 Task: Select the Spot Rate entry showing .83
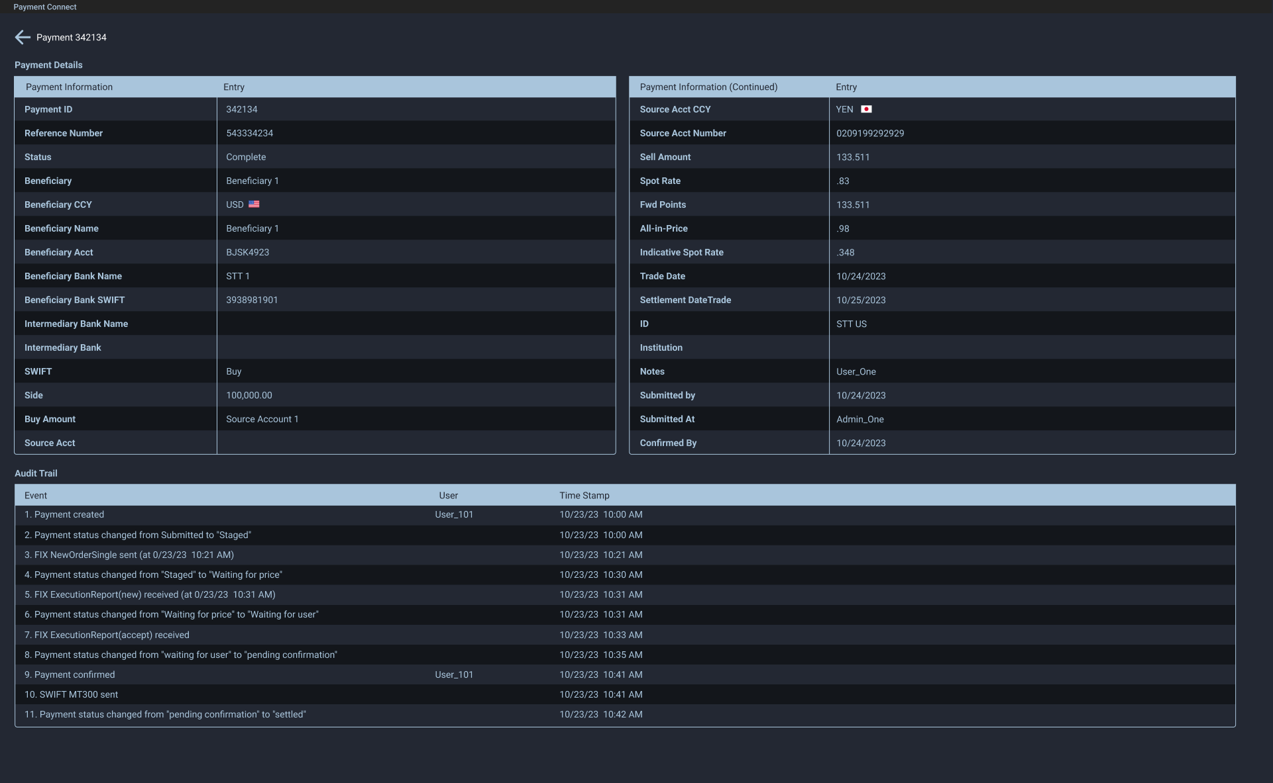coord(843,181)
